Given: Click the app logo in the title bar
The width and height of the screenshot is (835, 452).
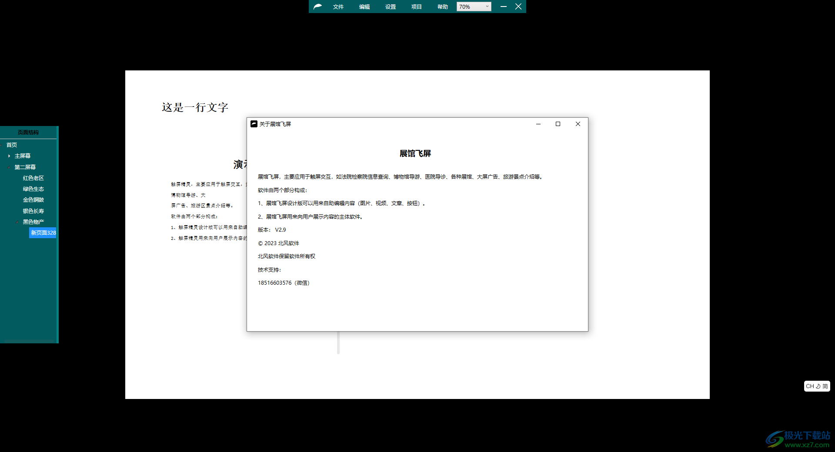Looking at the screenshot, I should coord(317,7).
